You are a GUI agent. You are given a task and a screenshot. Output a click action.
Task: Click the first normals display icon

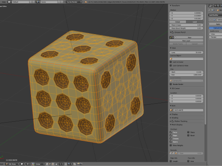(171, 153)
